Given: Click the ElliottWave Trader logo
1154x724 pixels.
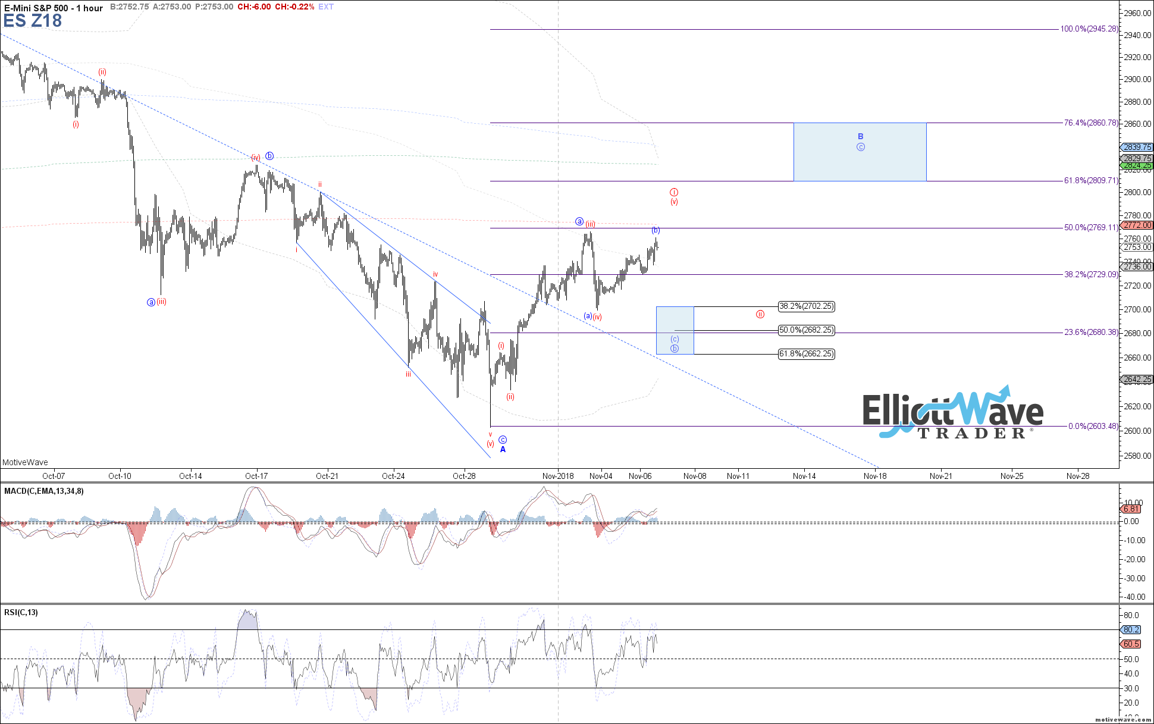Looking at the screenshot, I should point(953,413).
